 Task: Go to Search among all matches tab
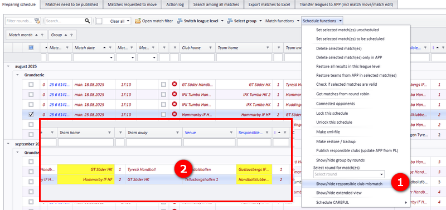point(216,4)
